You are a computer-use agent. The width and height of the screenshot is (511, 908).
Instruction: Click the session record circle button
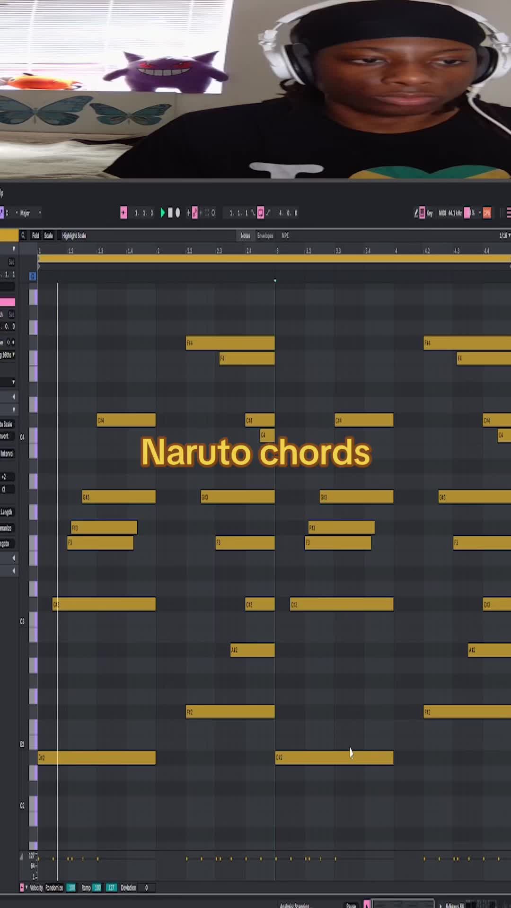[213, 213]
